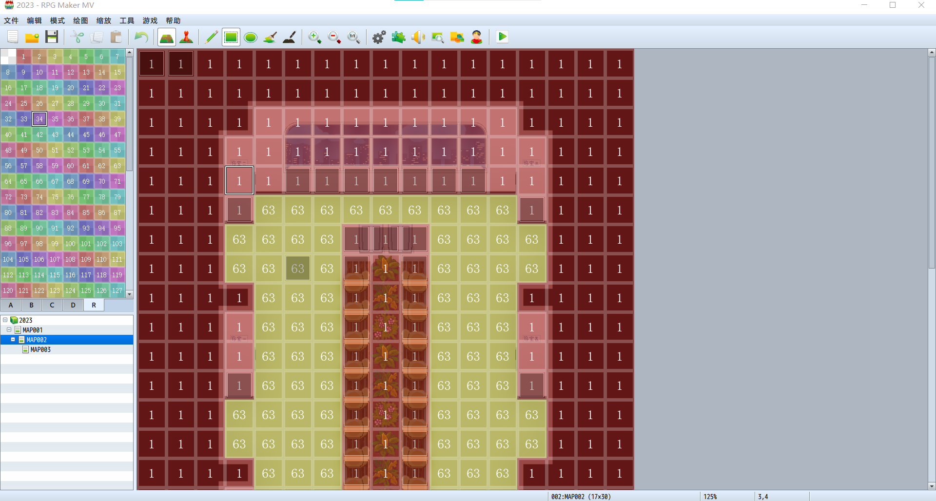
Task: Open the Character Generator icon
Action: [x=477, y=37]
